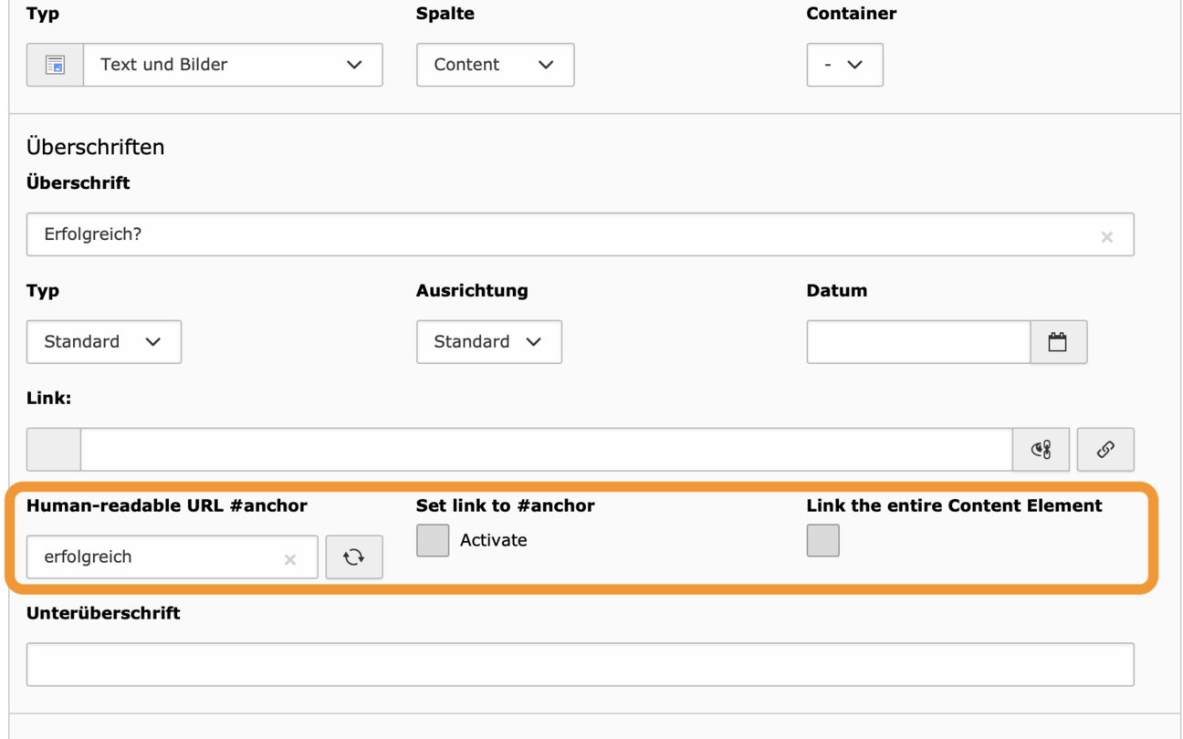Image resolution: width=1183 pixels, height=739 pixels.
Task: Open the link browser chain icon
Action: pyautogui.click(x=1105, y=450)
